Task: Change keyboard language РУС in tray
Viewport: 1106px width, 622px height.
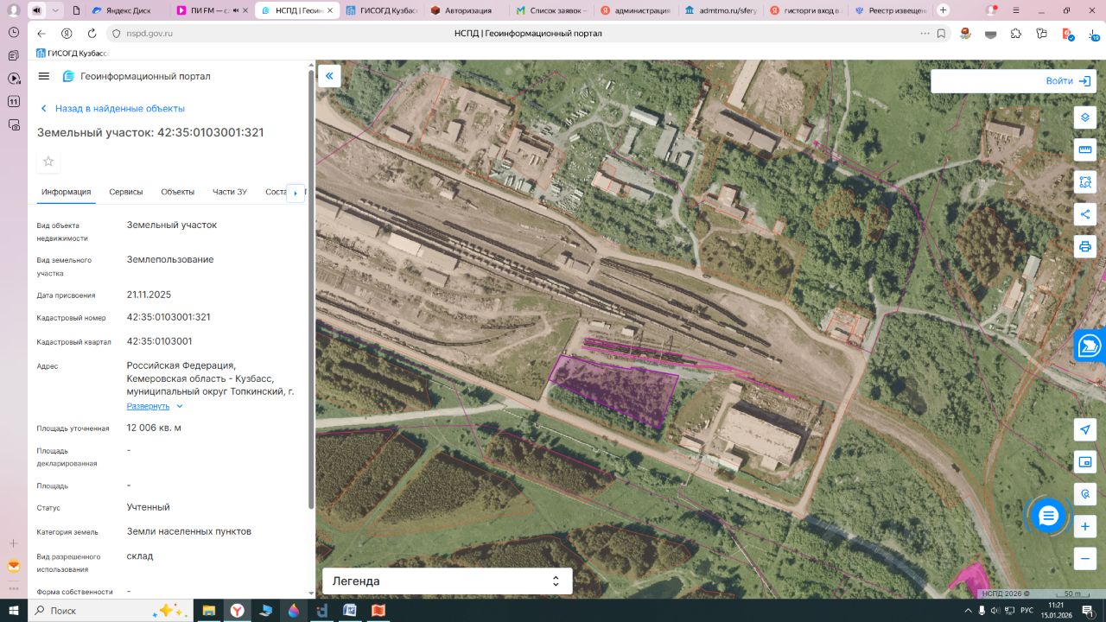Action: tap(1027, 611)
